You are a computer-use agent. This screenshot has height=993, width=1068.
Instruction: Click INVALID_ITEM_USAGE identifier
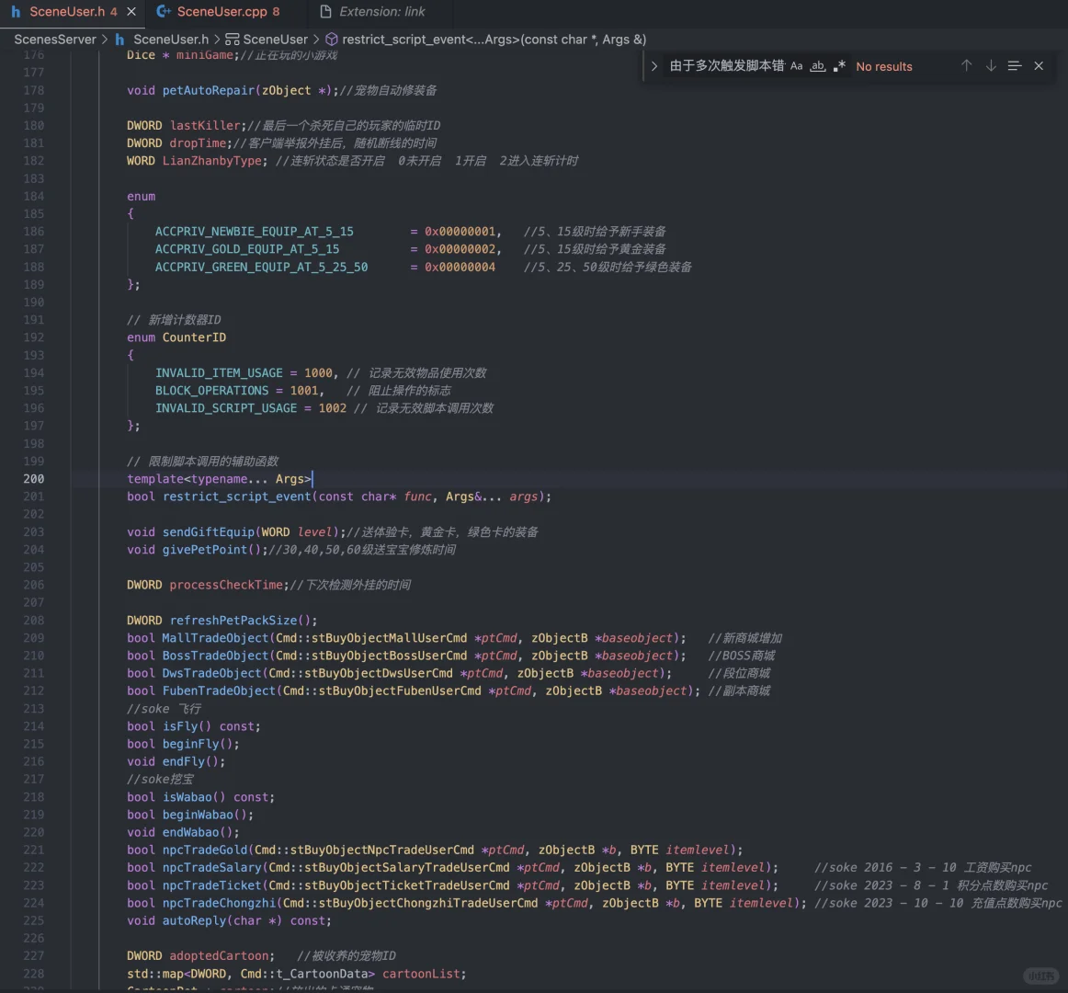pos(219,372)
